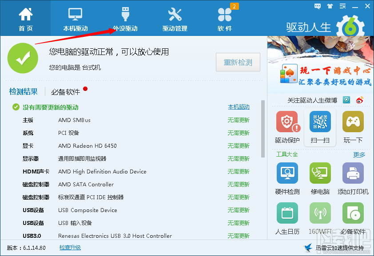Select 标准双通道 PCI IDE 控制器 row
Image resolution: width=374 pixels, height=256 pixels.
136,197
